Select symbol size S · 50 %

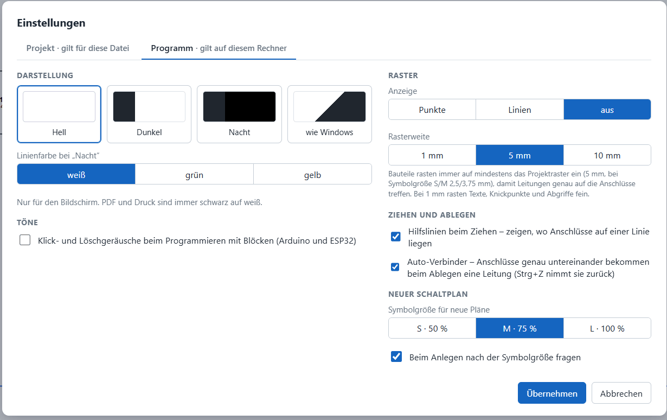pos(432,328)
